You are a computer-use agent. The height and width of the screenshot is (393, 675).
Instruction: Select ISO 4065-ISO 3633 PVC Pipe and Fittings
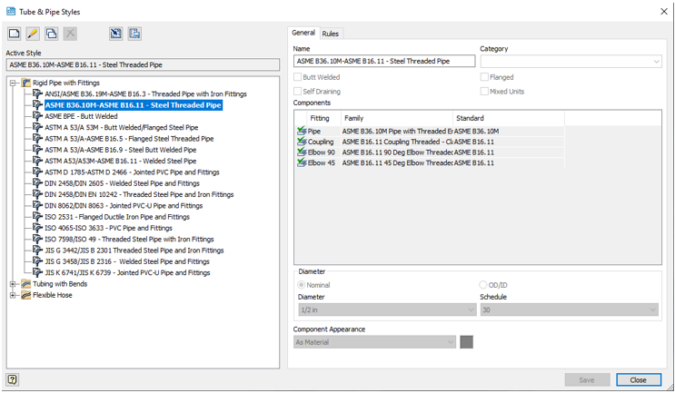click(108, 228)
